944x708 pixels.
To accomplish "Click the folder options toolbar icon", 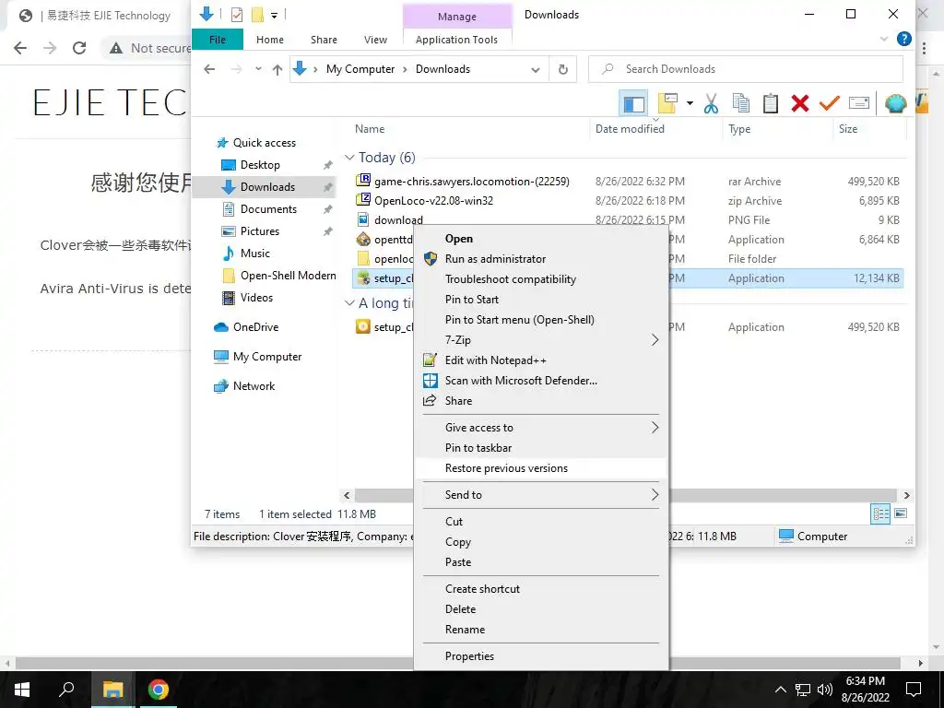I will click(667, 103).
